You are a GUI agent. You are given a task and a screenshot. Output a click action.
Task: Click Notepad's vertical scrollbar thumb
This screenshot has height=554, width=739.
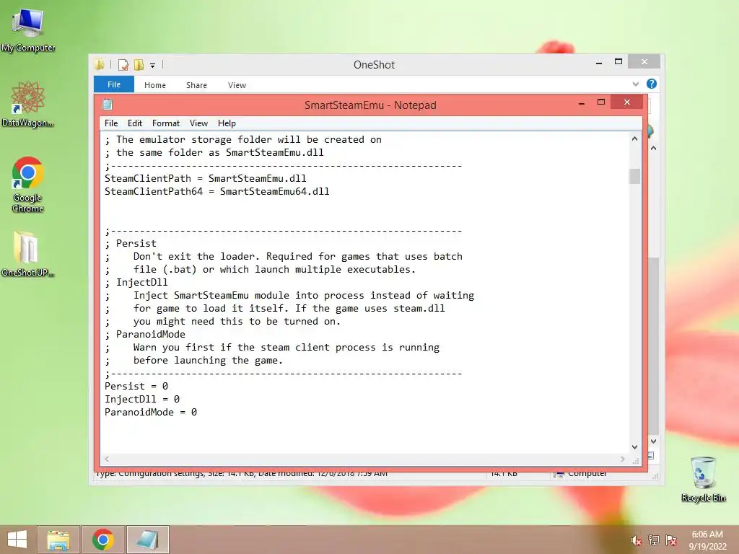pyautogui.click(x=635, y=176)
